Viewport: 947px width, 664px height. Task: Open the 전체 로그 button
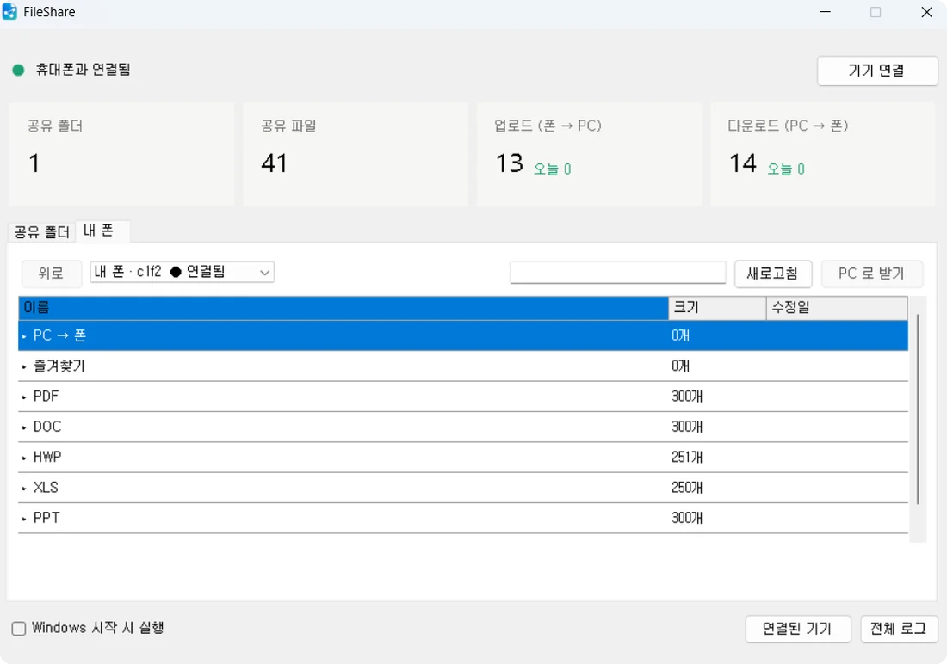(x=899, y=629)
